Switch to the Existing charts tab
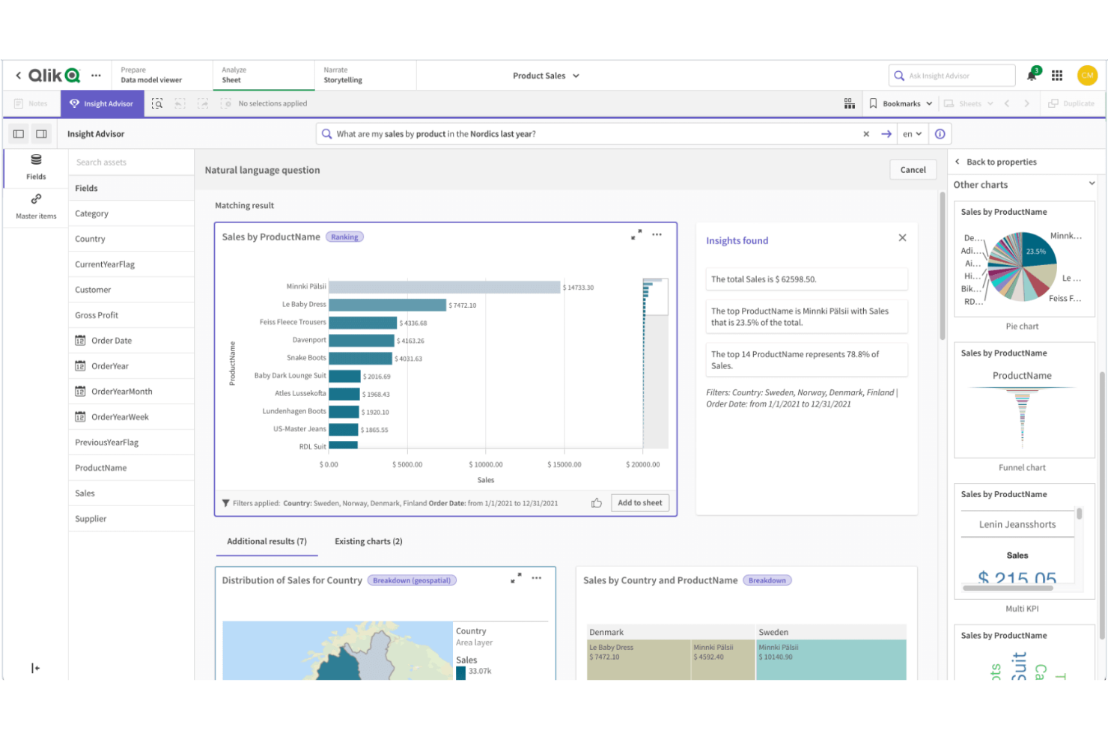 368,541
